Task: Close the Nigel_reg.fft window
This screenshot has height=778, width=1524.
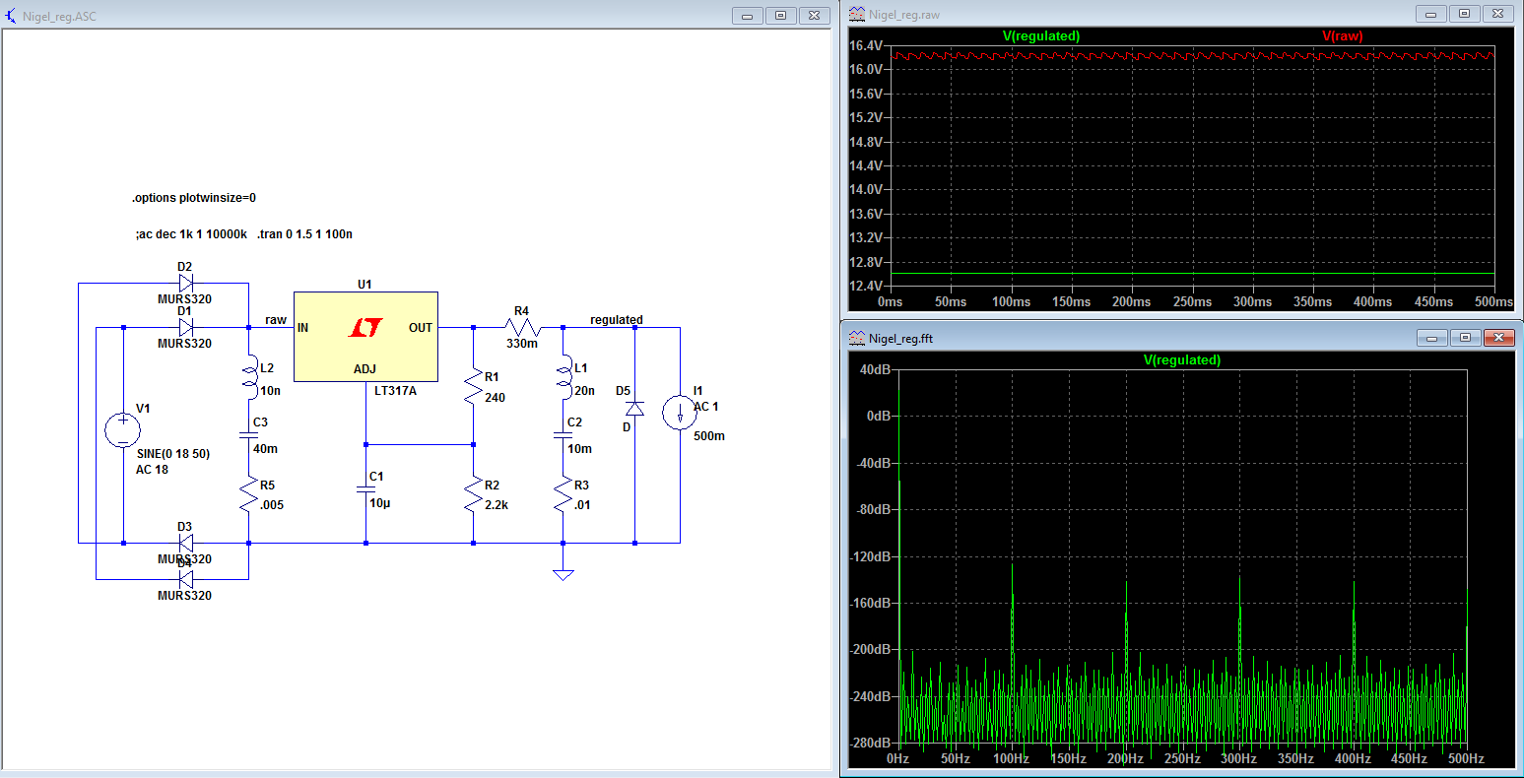Action: point(1498,338)
